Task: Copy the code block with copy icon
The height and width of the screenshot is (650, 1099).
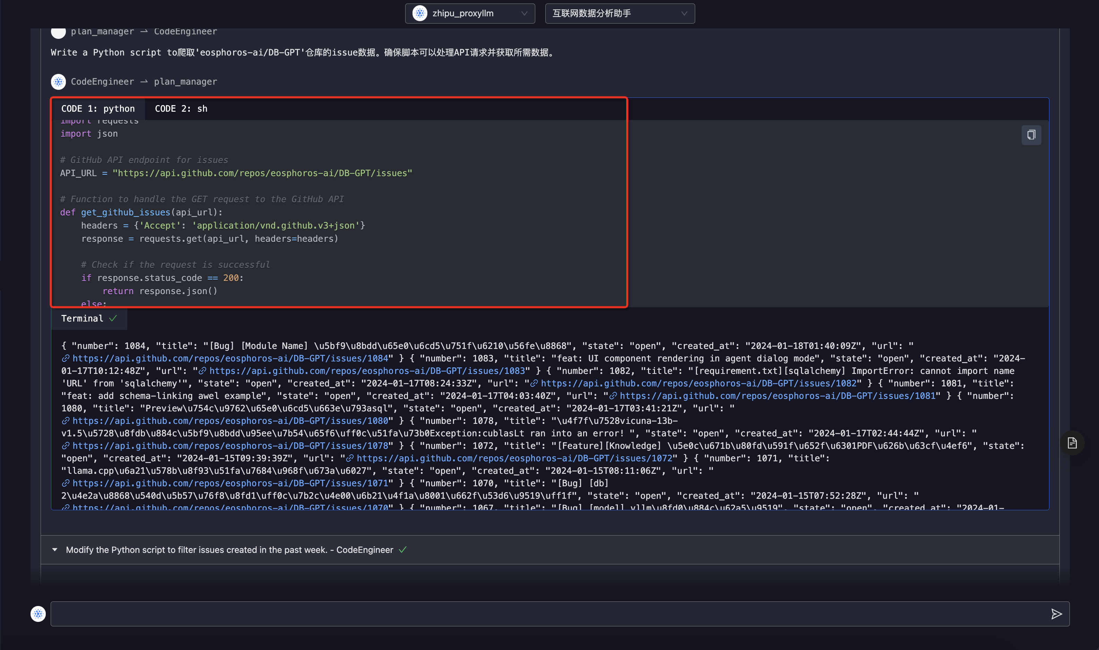Action: [1031, 135]
